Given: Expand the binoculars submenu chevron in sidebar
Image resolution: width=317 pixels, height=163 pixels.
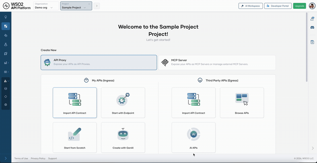Looking at the screenshot, I should [8, 72].
